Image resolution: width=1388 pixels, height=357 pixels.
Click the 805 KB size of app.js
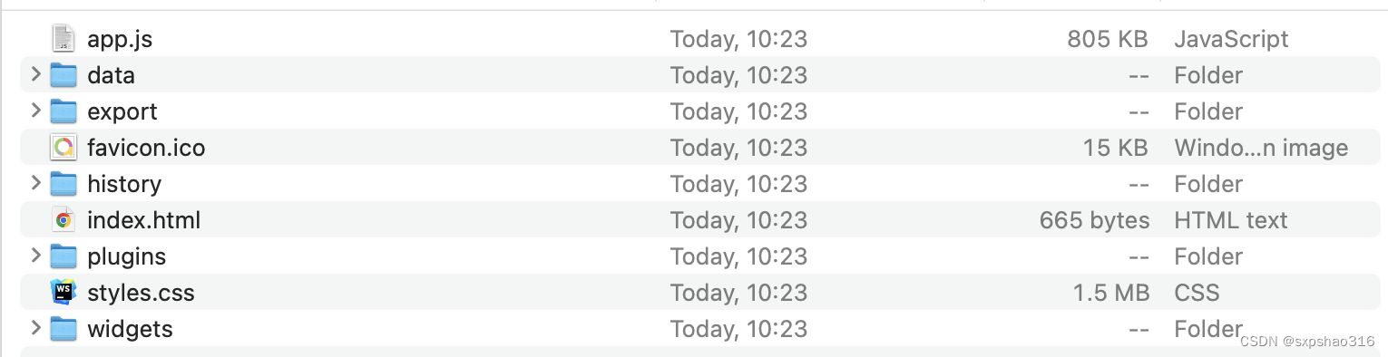click(1108, 39)
